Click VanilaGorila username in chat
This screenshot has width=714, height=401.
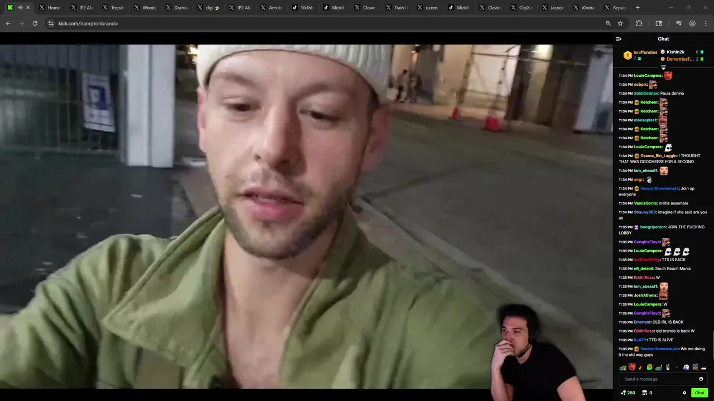(x=645, y=203)
